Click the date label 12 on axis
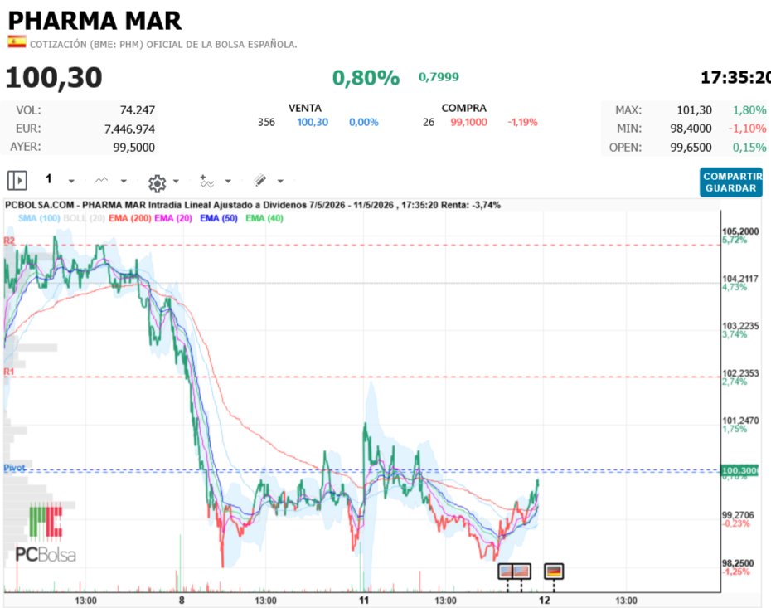Viewport: 771px width, 608px height. click(x=545, y=601)
